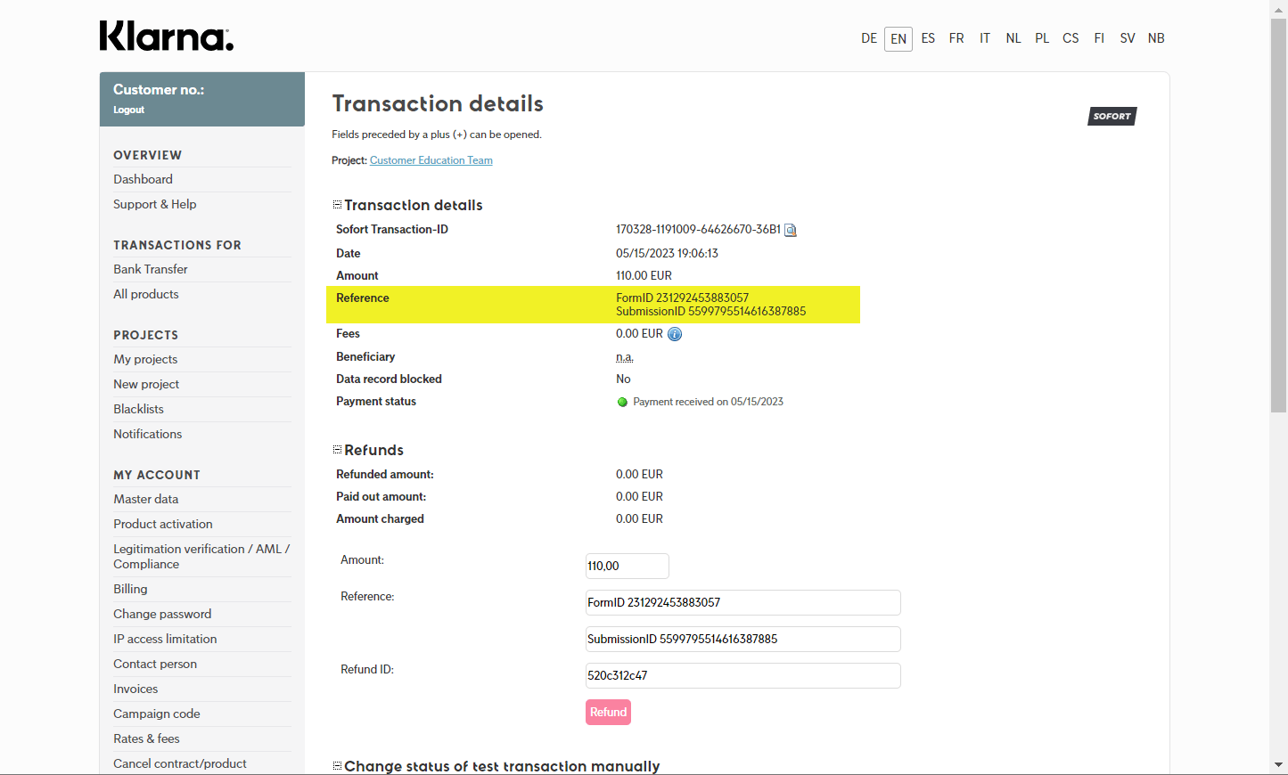The image size is (1288, 775).
Task: Click the pink Refund button
Action: [x=608, y=712]
